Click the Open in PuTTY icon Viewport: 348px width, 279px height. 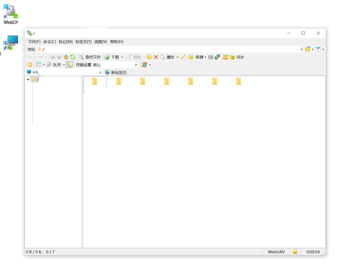(217, 57)
